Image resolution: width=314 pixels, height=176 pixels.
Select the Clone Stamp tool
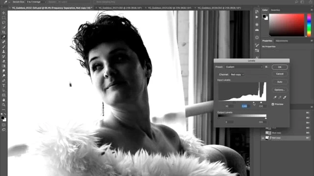pos(3,51)
